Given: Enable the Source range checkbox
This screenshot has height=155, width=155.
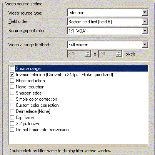Looking at the screenshot, I should (12, 69).
